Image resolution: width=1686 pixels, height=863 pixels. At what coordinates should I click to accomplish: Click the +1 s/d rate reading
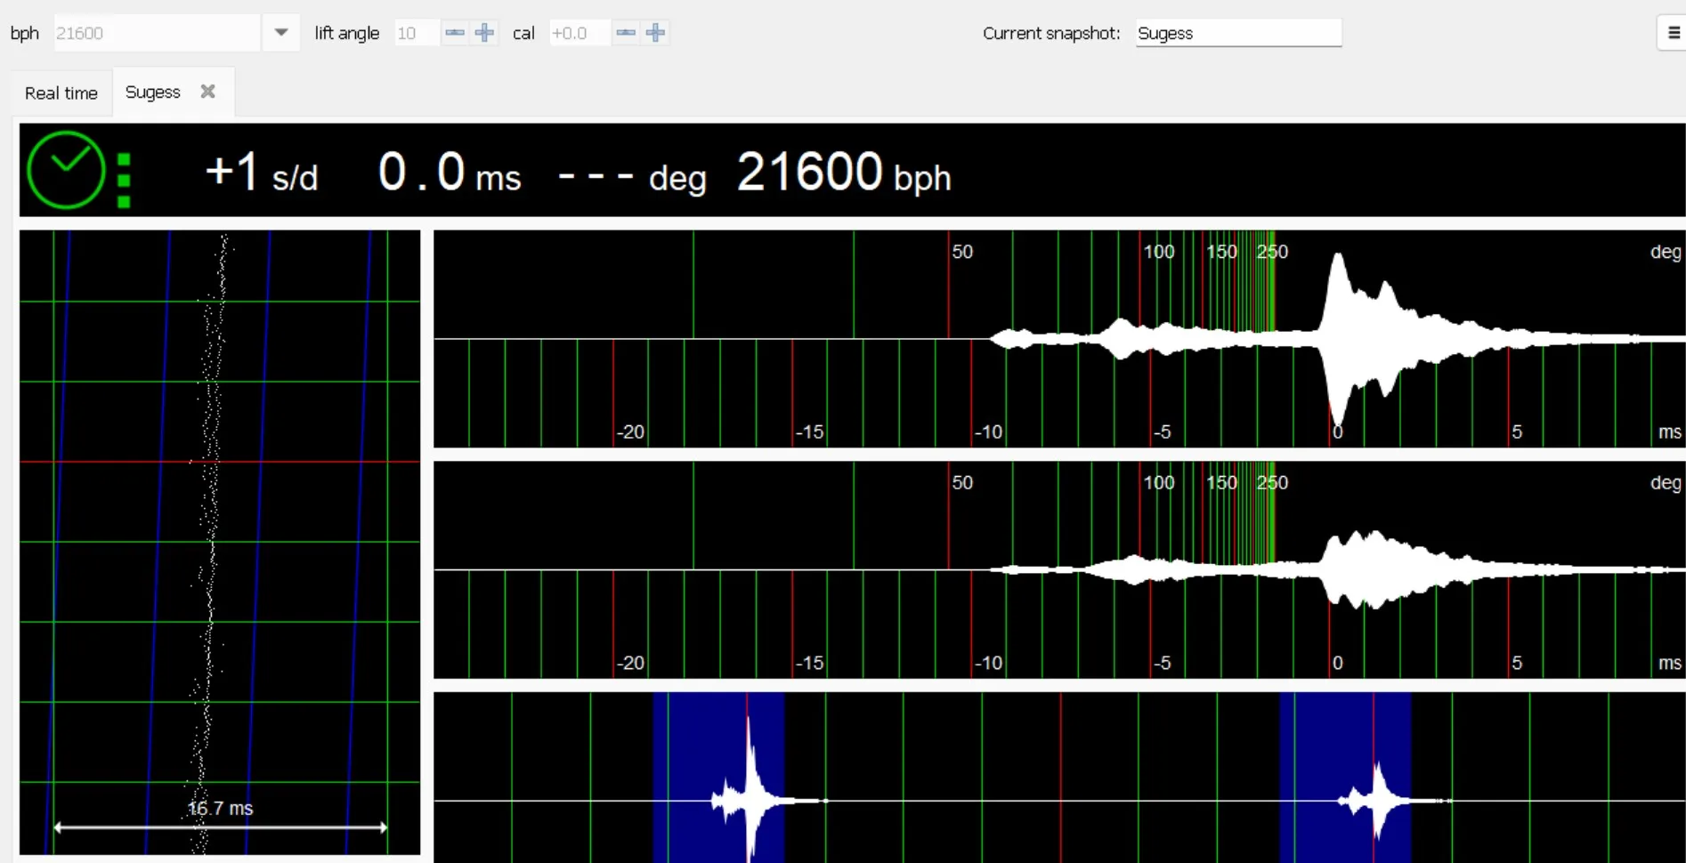point(261,172)
